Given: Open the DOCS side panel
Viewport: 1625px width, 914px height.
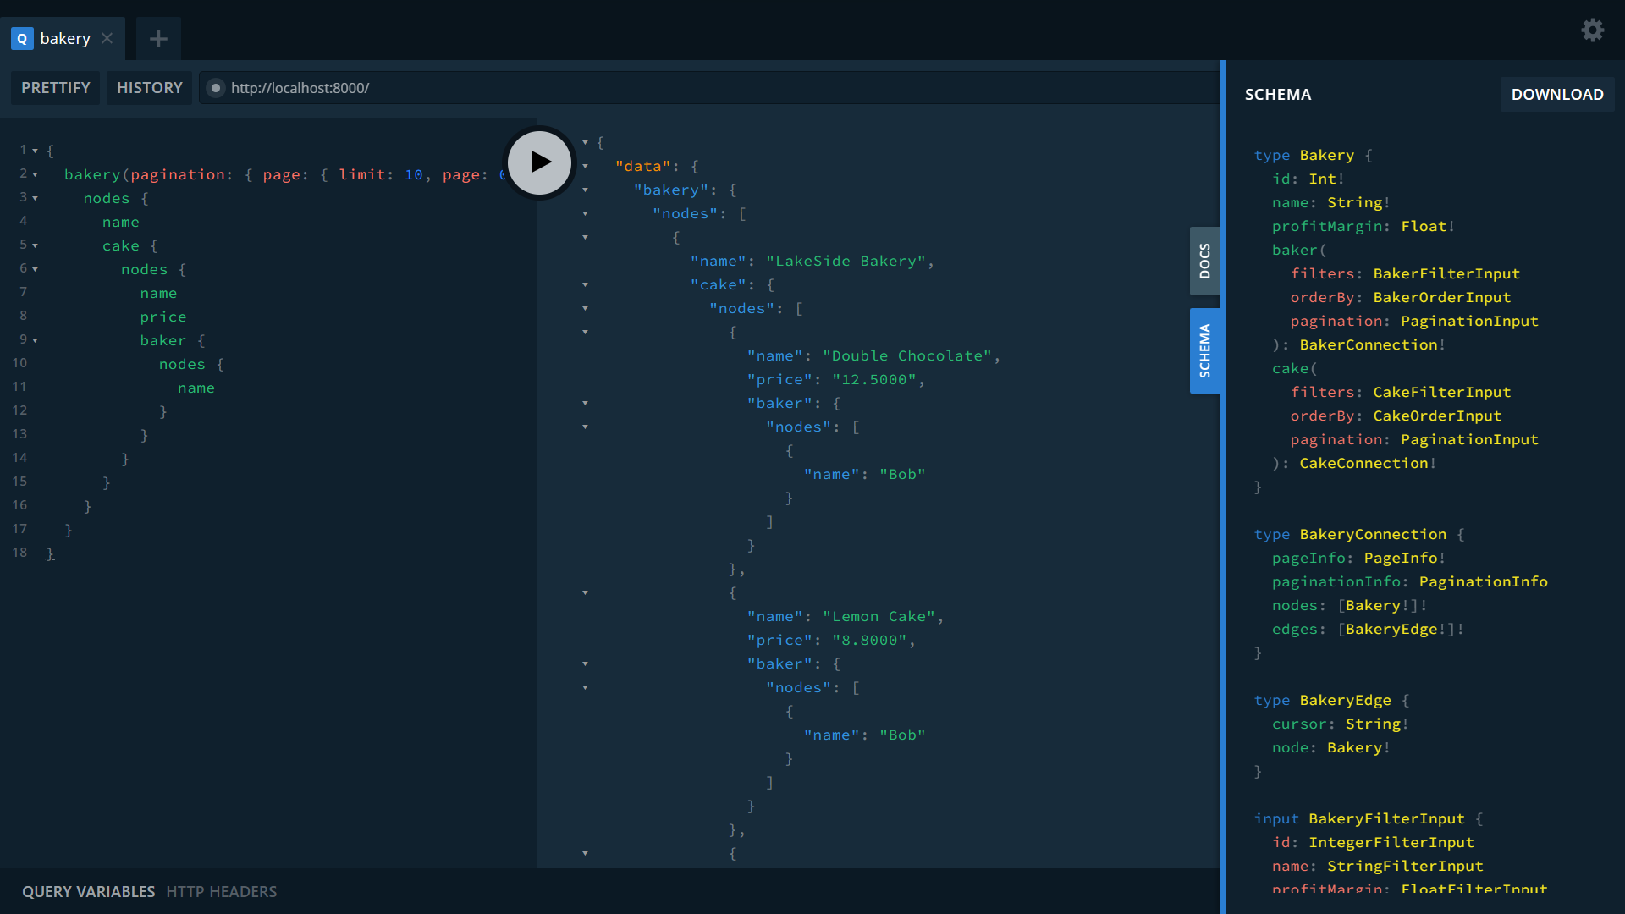Looking at the screenshot, I should pos(1205,261).
